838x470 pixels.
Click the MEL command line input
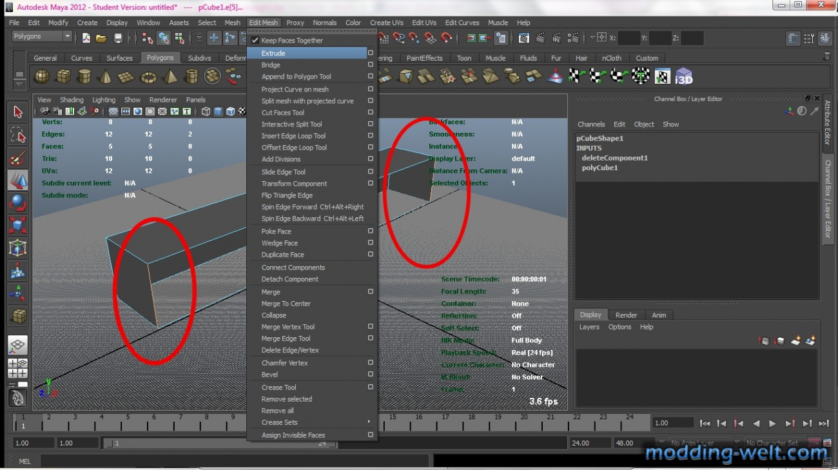pos(233,461)
